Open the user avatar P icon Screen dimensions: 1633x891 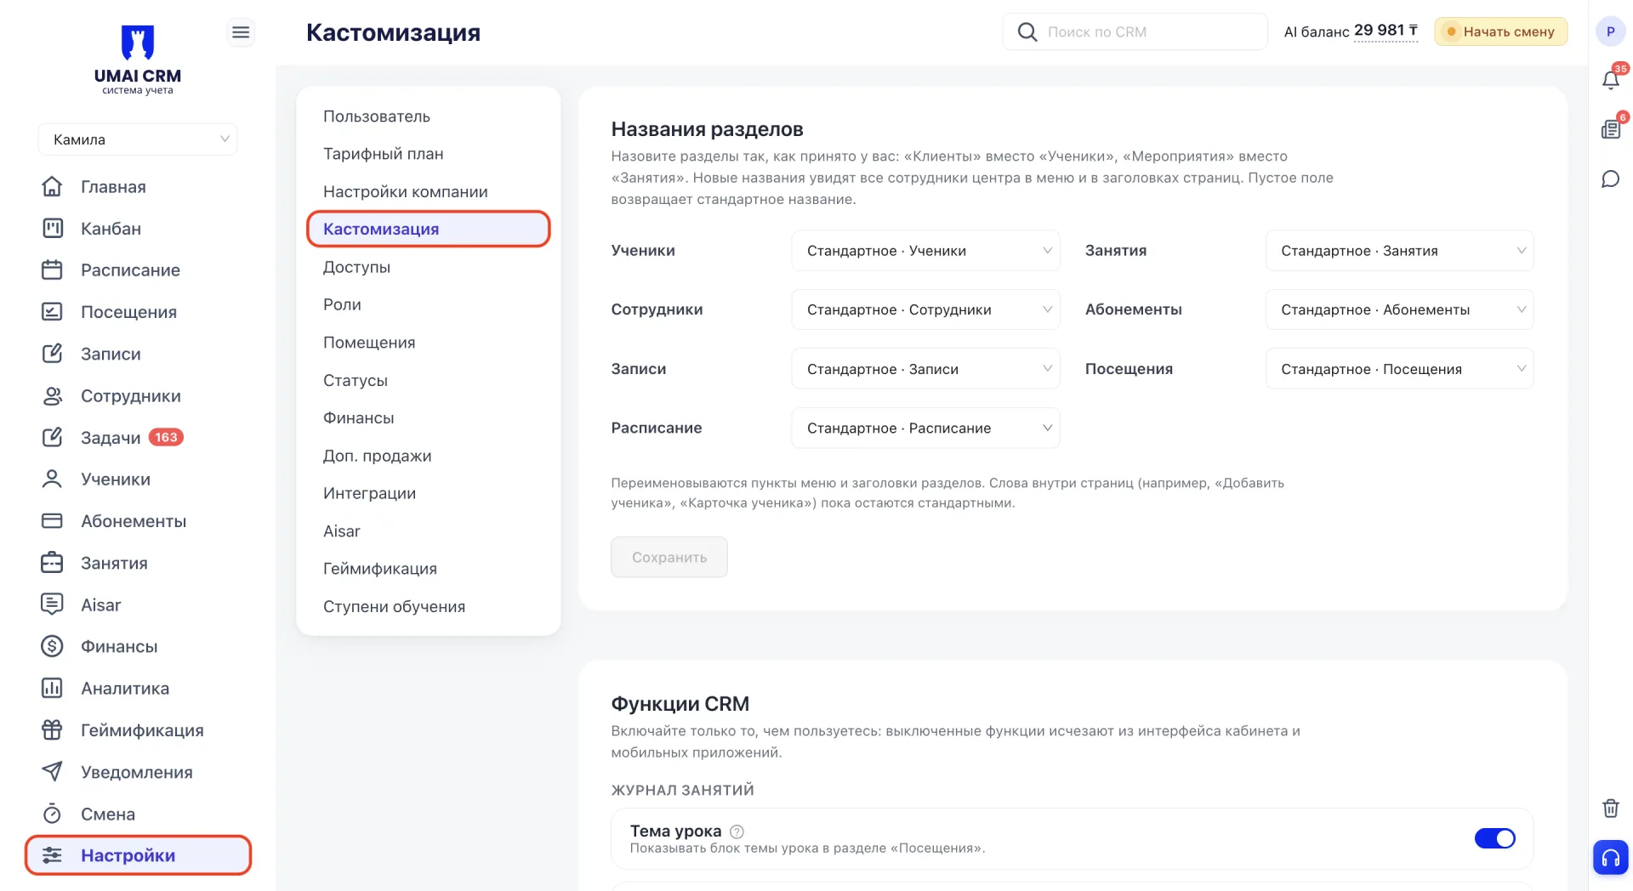(x=1611, y=31)
